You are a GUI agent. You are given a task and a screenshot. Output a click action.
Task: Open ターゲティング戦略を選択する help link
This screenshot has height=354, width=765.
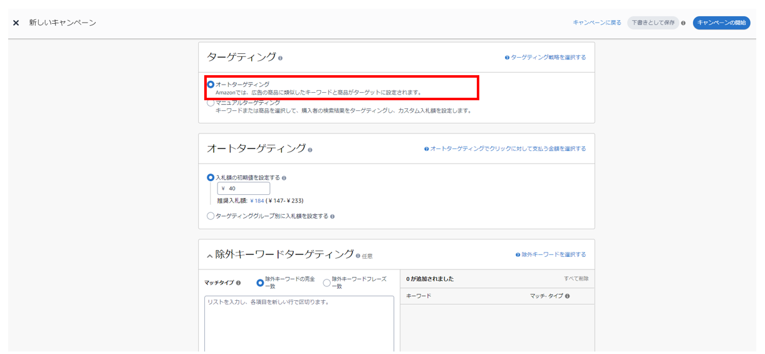pos(546,57)
